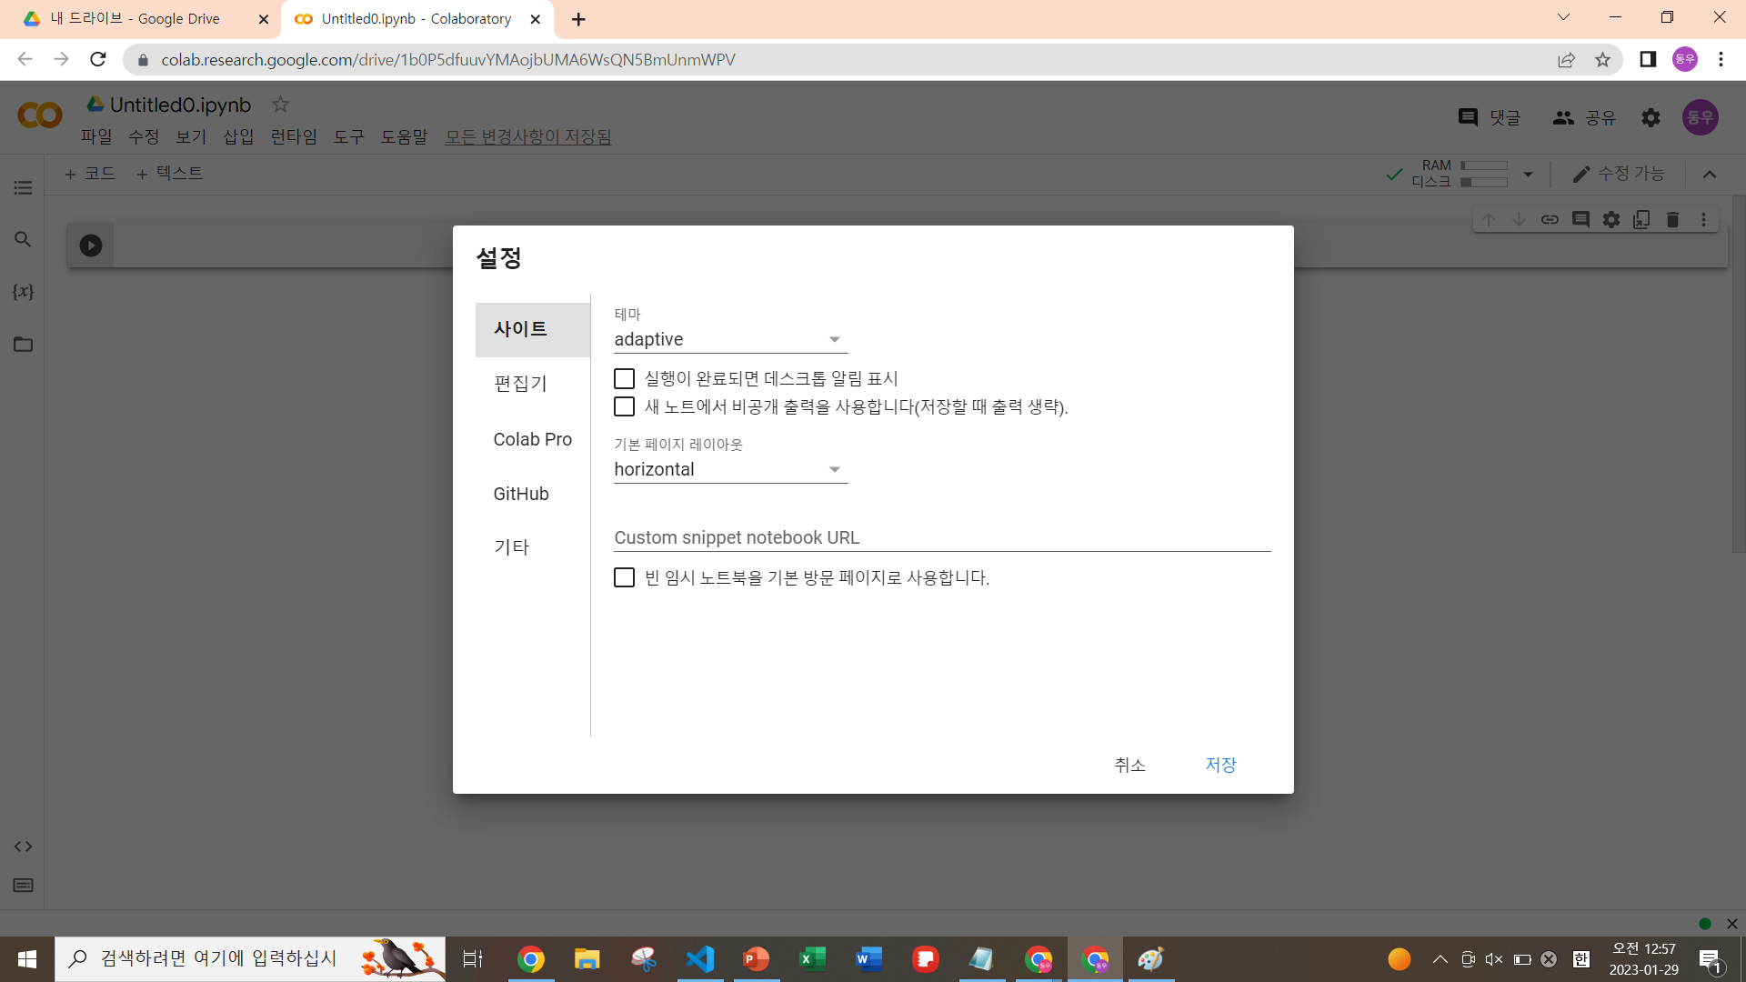Star the Untitled0.ipynb notebook
The height and width of the screenshot is (982, 1746).
coord(281,105)
